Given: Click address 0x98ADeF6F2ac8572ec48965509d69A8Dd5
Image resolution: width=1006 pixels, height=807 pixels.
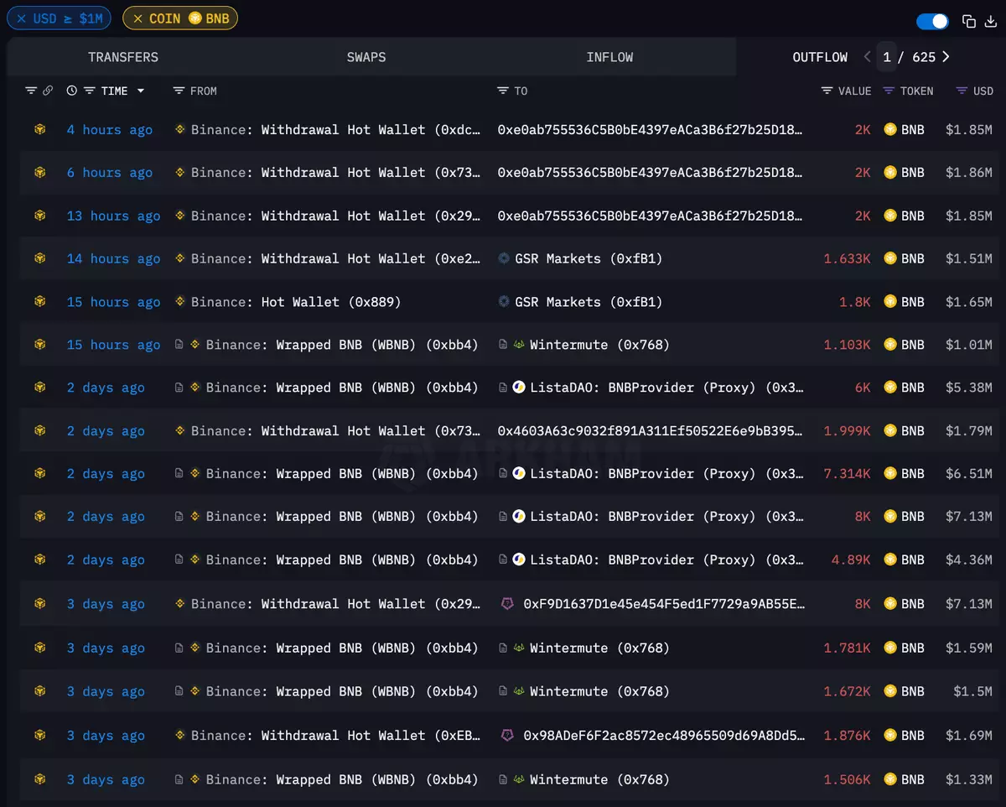Looking at the screenshot, I should [x=664, y=736].
